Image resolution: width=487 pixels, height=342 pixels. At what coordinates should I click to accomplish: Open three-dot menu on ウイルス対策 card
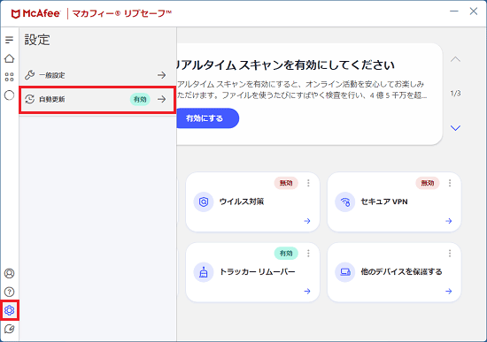click(x=308, y=183)
